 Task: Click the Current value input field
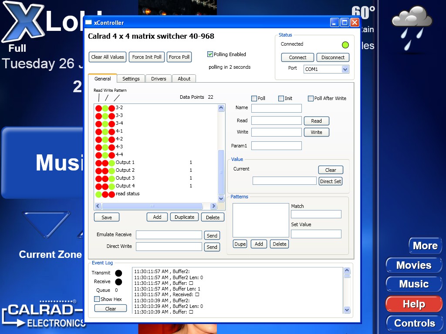point(284,181)
